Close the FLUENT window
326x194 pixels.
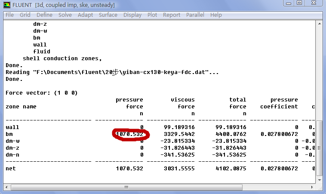314,3
